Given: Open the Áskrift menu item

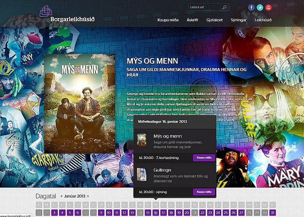Looking at the screenshot, I should point(192,20).
